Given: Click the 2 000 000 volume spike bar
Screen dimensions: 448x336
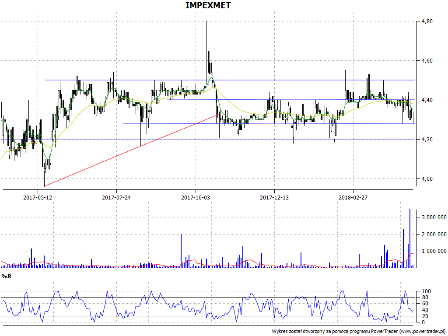Looking at the screenshot, I should click(181, 251).
